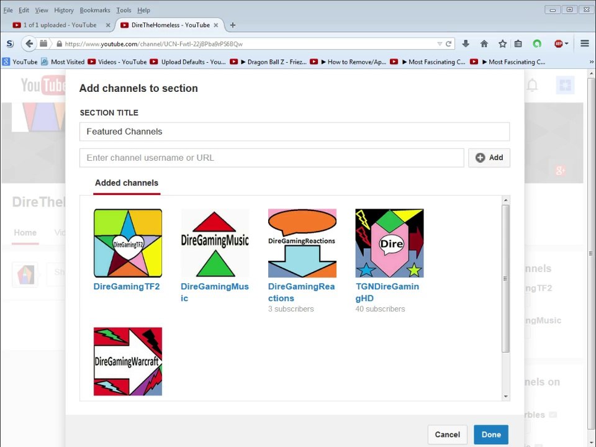Open a new tab with plus icon
The width and height of the screenshot is (596, 447).
pos(233,25)
